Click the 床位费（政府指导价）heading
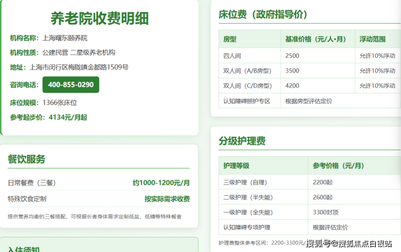 point(263,14)
